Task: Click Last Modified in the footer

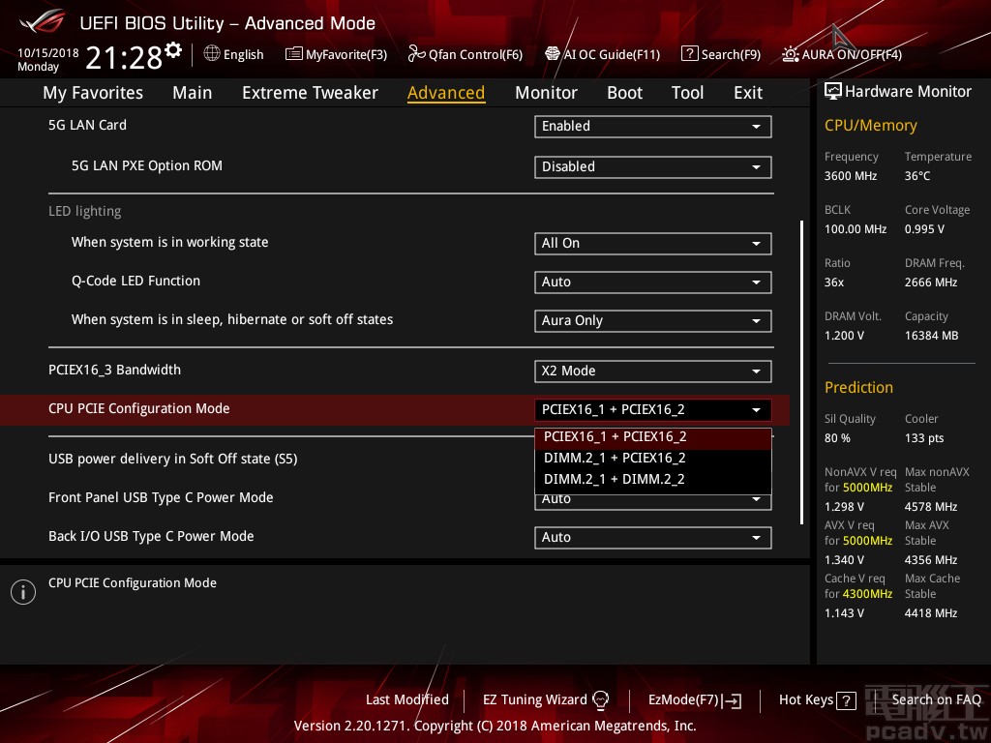Action: pos(406,699)
